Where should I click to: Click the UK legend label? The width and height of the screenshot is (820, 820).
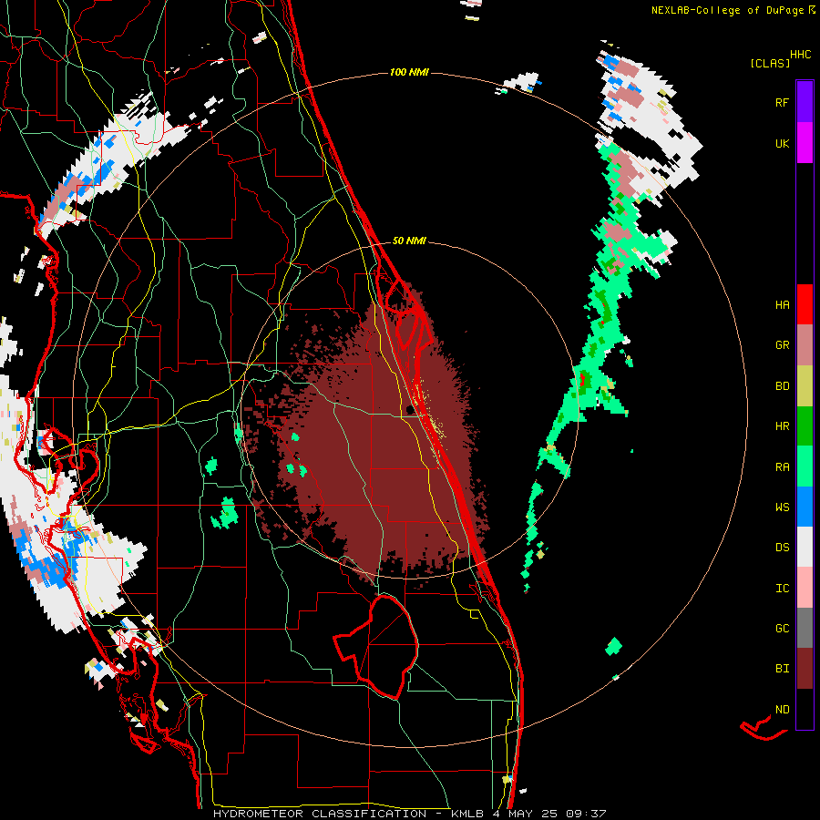pyautogui.click(x=782, y=143)
